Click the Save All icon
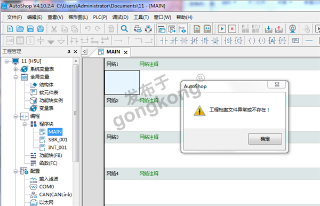The image size is (320, 206). (x=41, y=29)
